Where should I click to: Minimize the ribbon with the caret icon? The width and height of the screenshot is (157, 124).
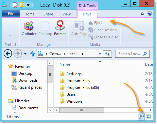pos(143,14)
